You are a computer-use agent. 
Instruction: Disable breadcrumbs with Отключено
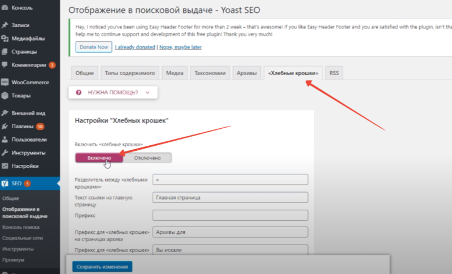click(x=147, y=158)
